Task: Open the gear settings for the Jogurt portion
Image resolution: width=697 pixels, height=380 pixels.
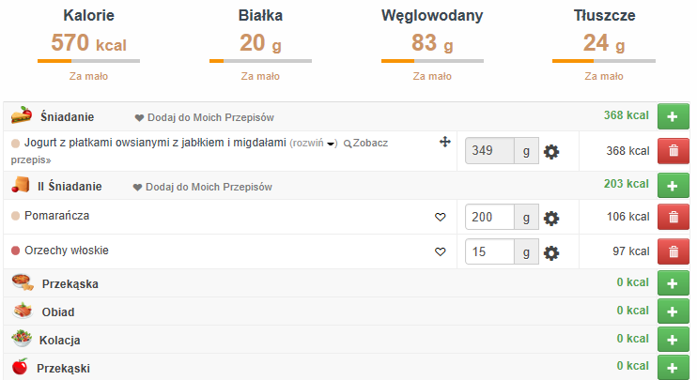Action: coord(551,151)
